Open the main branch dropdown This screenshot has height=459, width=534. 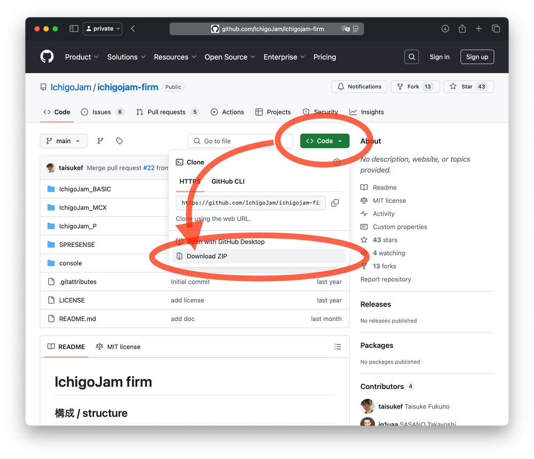64,141
